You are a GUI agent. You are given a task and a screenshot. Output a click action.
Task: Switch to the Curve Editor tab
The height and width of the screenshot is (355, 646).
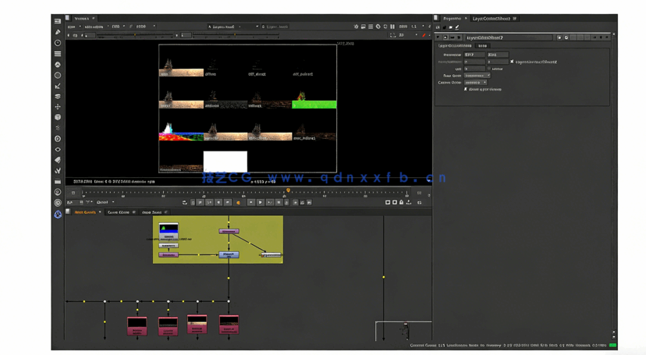(119, 212)
